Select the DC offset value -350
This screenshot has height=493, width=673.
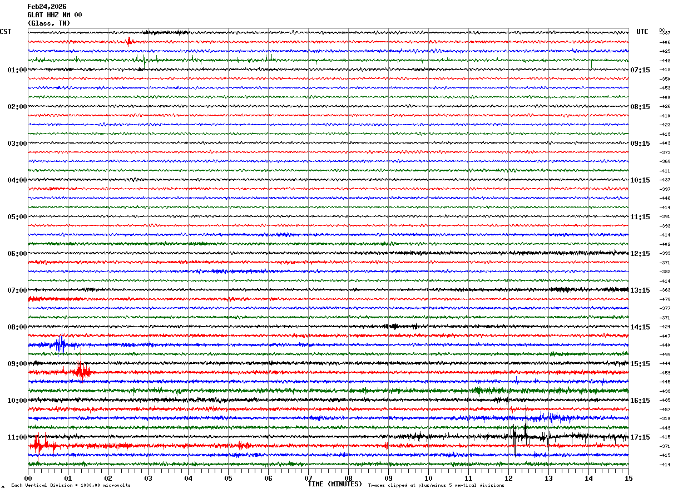pos(665,79)
